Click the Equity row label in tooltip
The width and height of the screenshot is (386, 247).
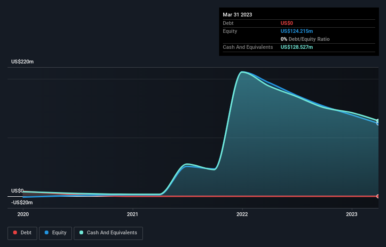230,31
